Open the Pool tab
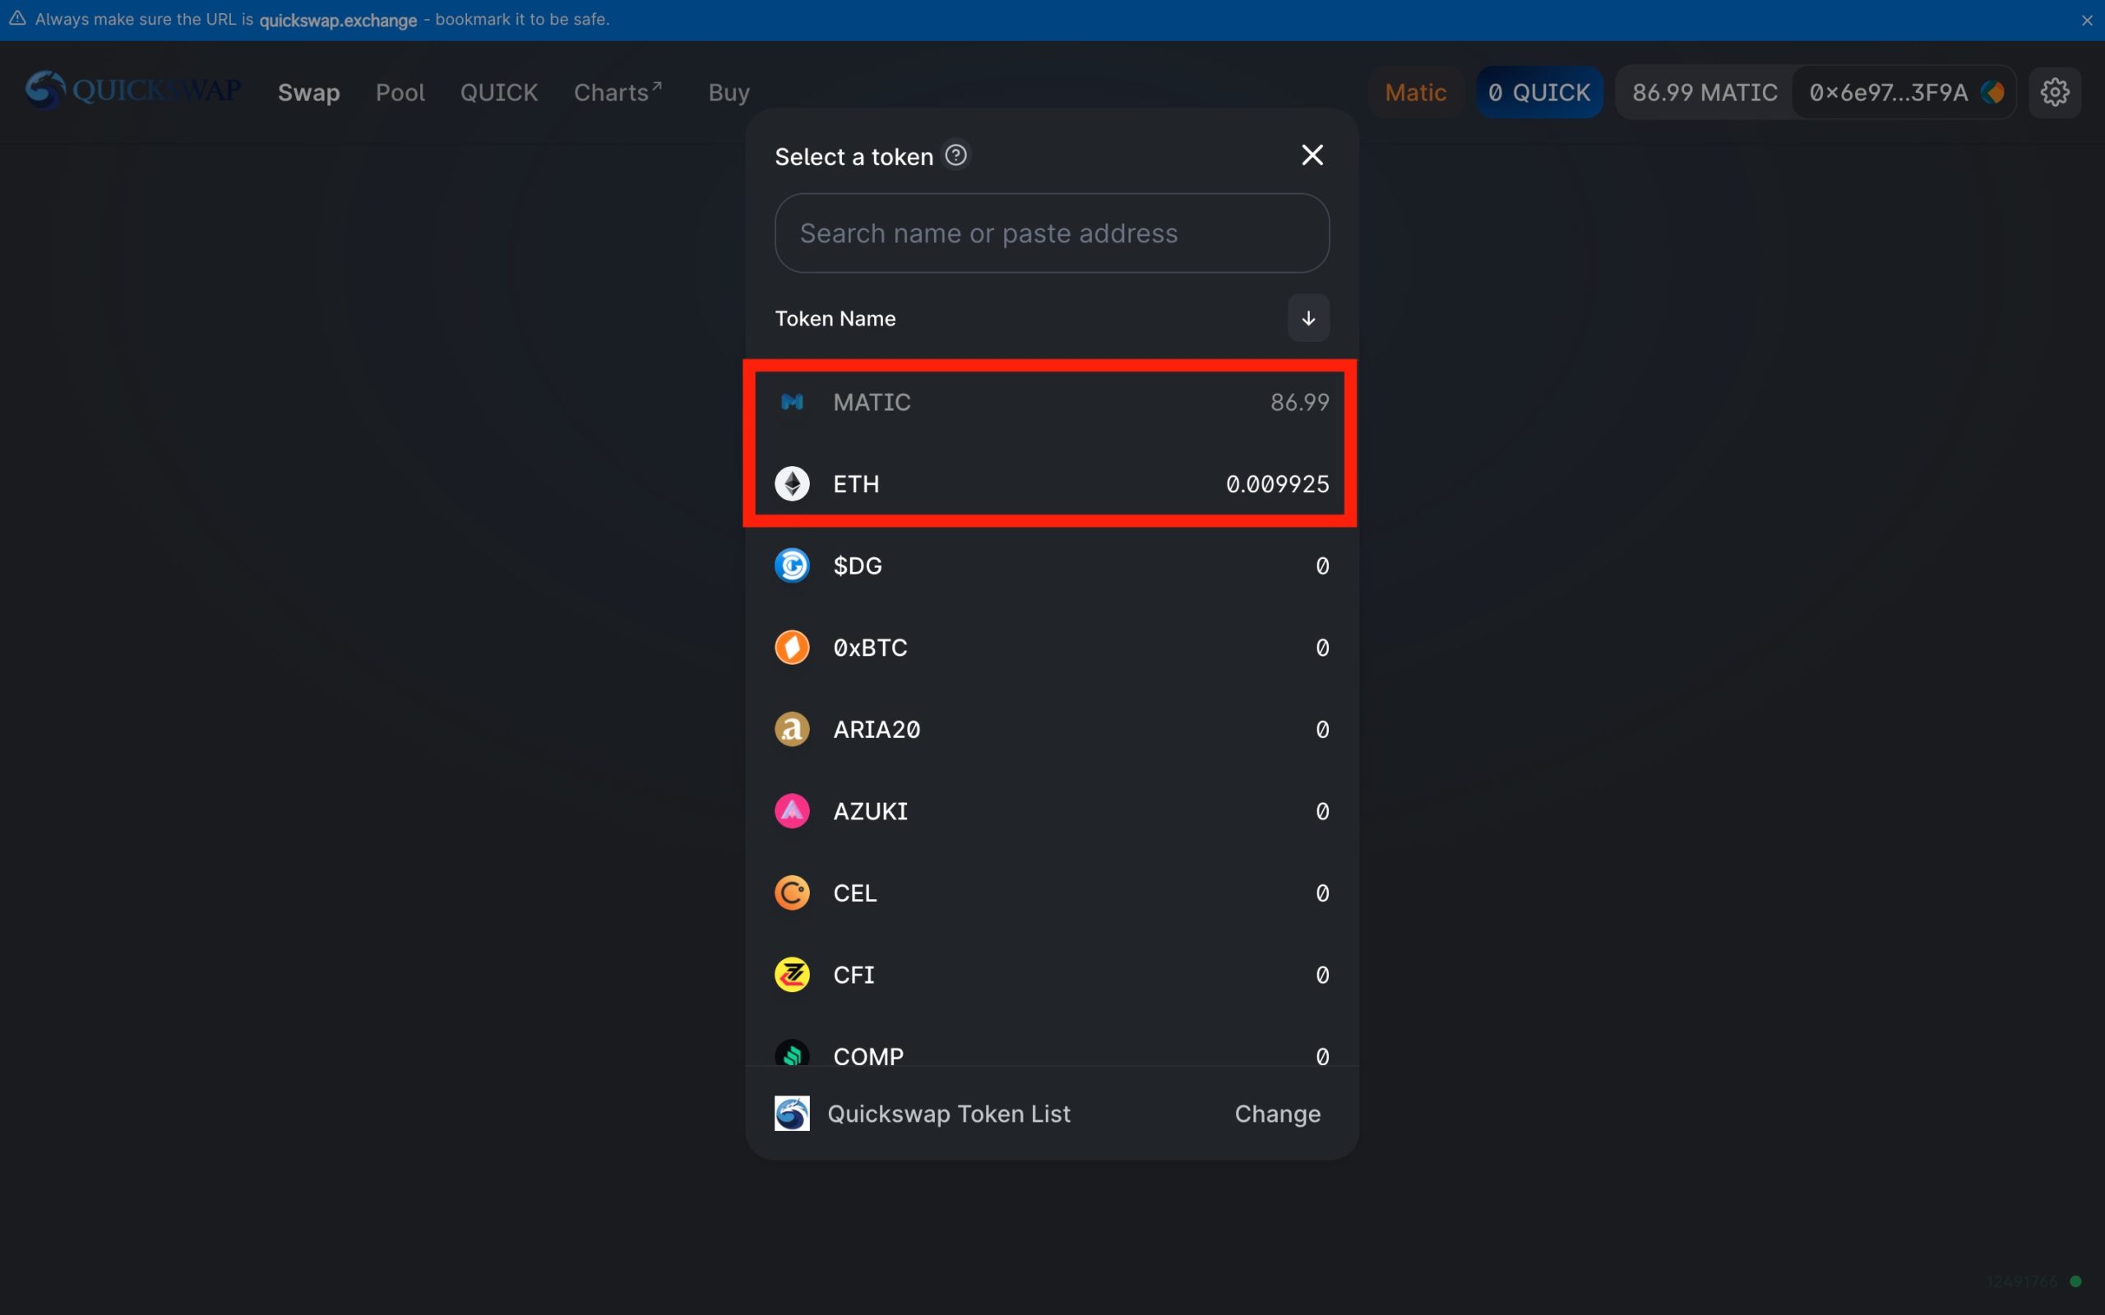Viewport: 2105px width, 1315px height. [400, 92]
